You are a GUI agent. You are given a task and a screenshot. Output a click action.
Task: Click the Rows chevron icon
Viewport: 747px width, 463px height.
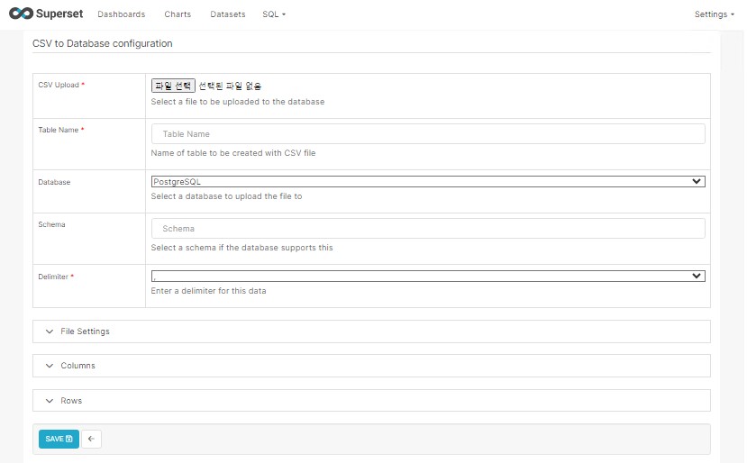coord(50,400)
